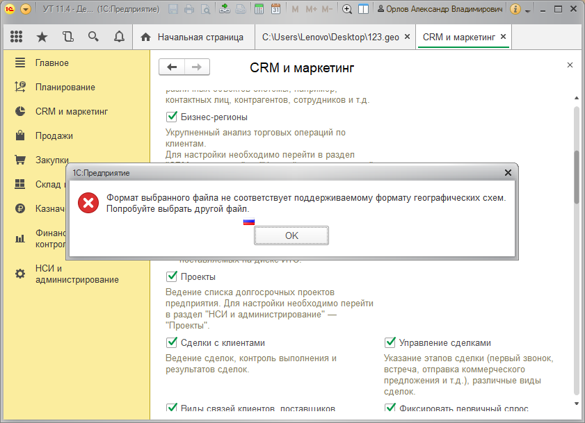The width and height of the screenshot is (585, 423).
Task: Switch to the Начальная страница tab
Action: tap(193, 37)
